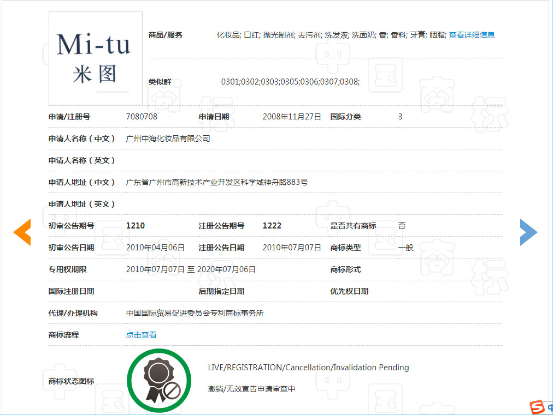Viewport: 553px width, 415px height.
Task: Select application date 2008年11月27日
Action: 292,117
